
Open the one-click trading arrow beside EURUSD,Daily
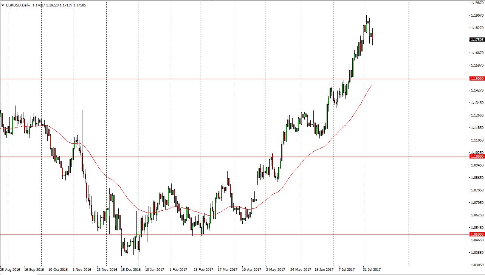click(3, 5)
